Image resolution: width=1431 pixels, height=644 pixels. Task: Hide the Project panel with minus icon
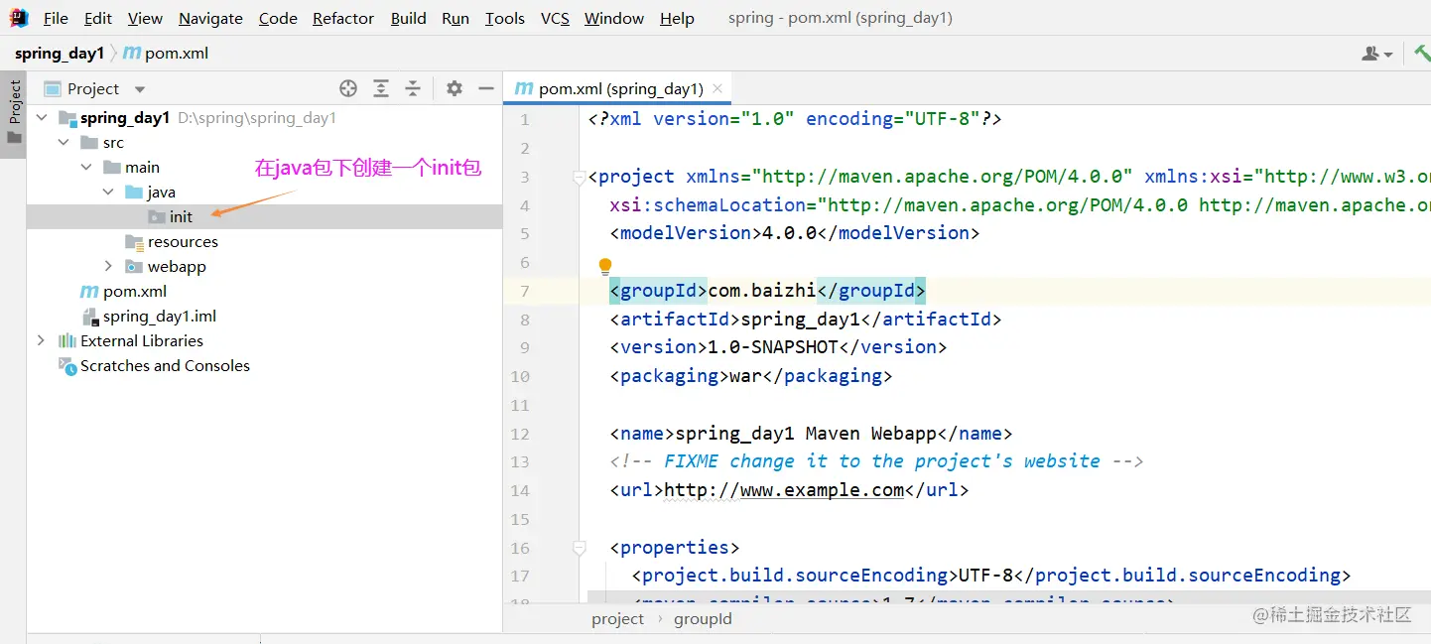tap(486, 88)
